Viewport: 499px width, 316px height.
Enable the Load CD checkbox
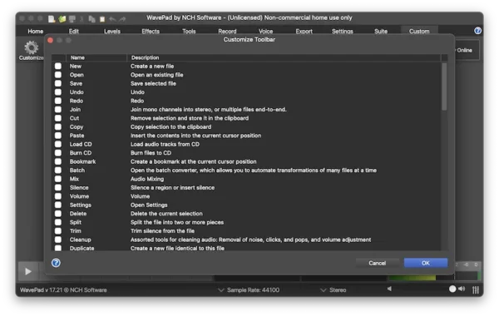(58, 144)
